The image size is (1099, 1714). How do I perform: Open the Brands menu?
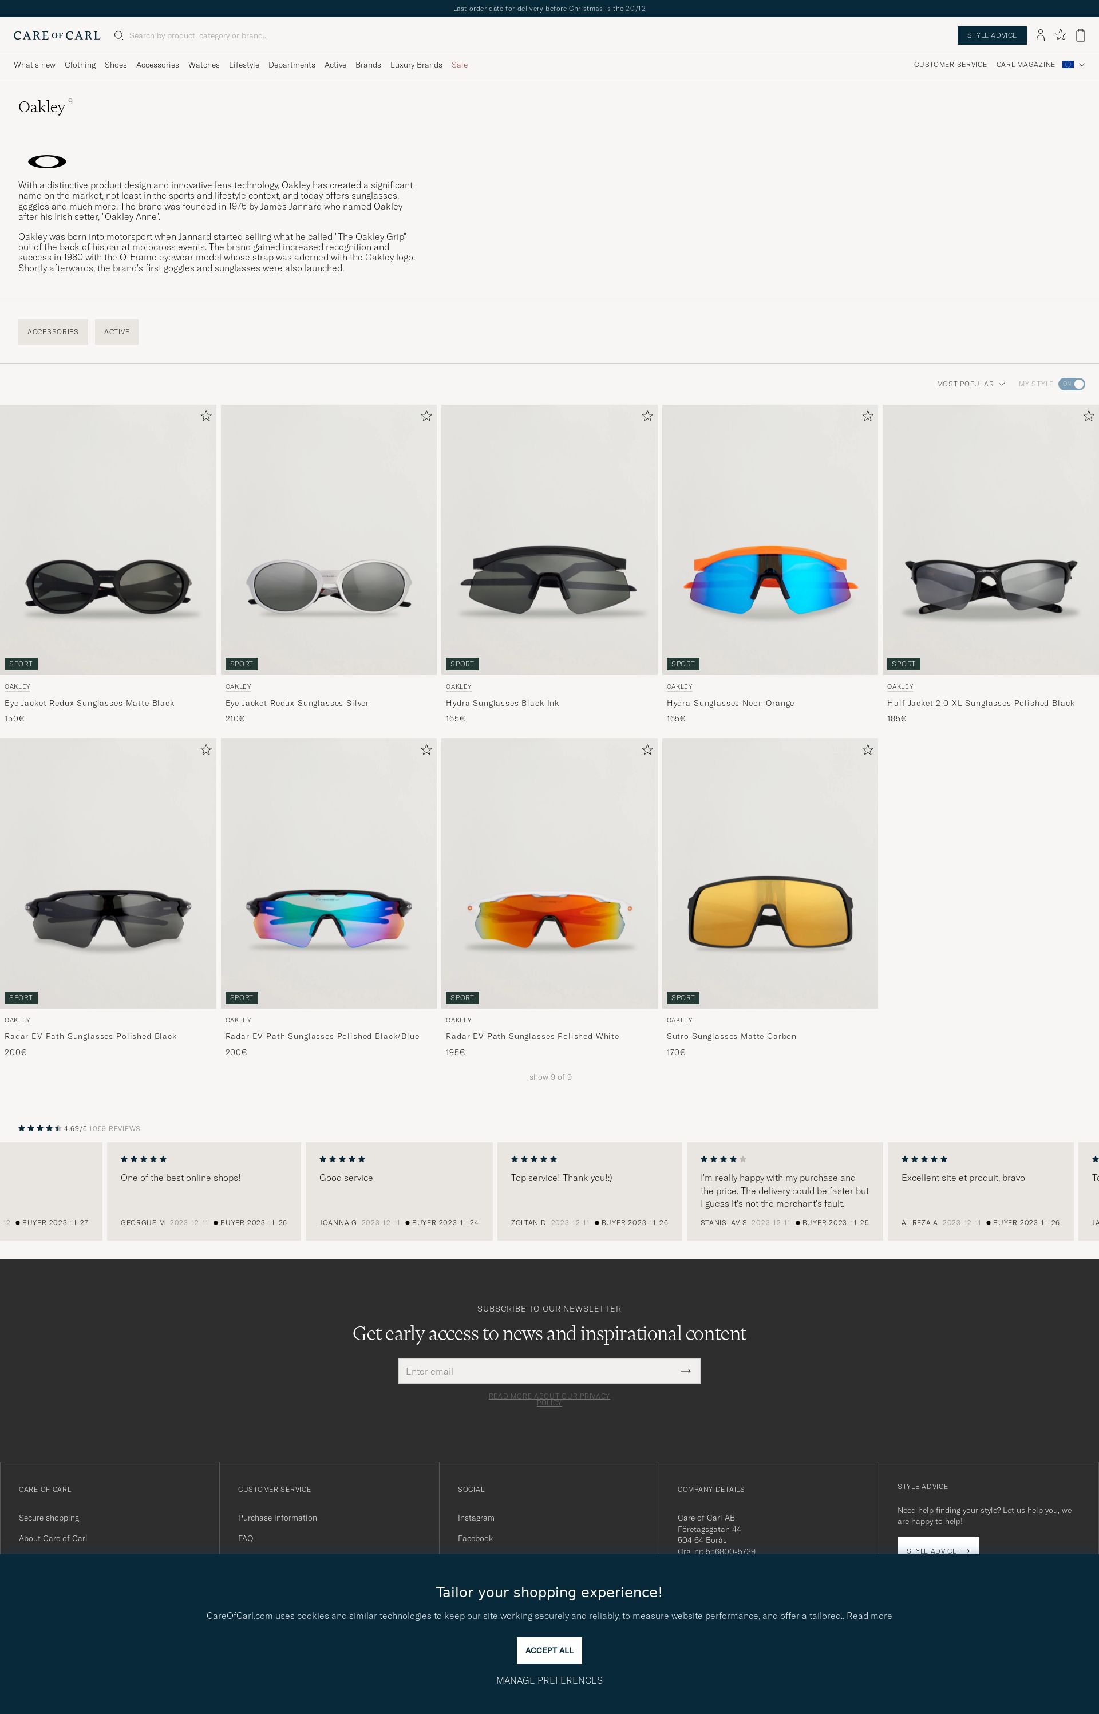[368, 65]
